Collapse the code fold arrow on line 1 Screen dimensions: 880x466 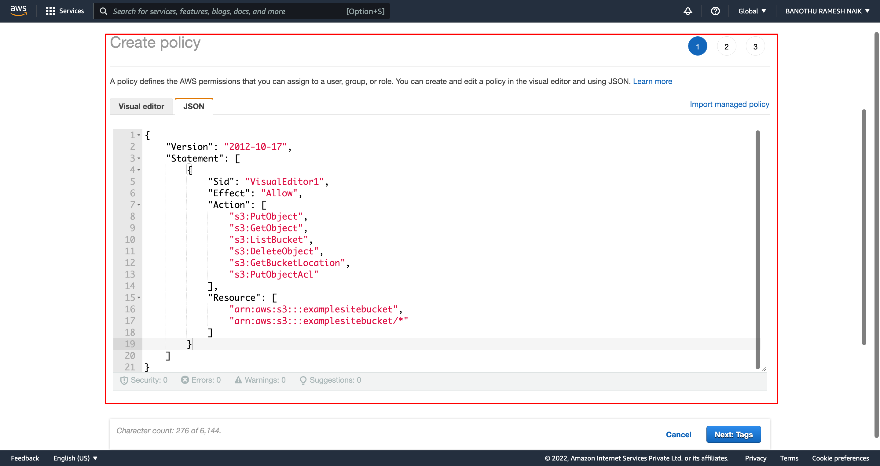pyautogui.click(x=139, y=135)
